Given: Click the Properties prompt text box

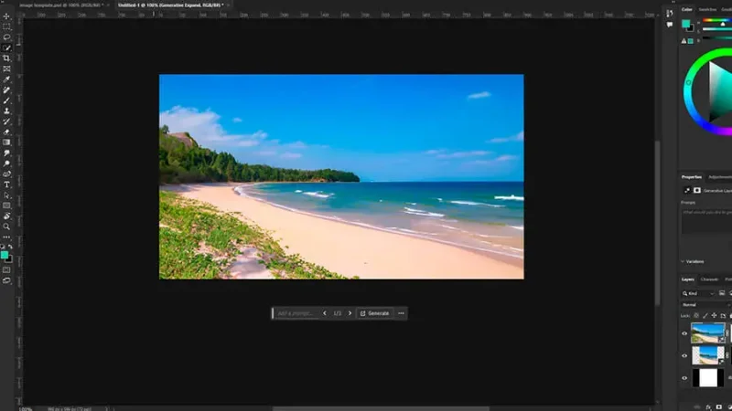Looking at the screenshot, I should [706, 220].
